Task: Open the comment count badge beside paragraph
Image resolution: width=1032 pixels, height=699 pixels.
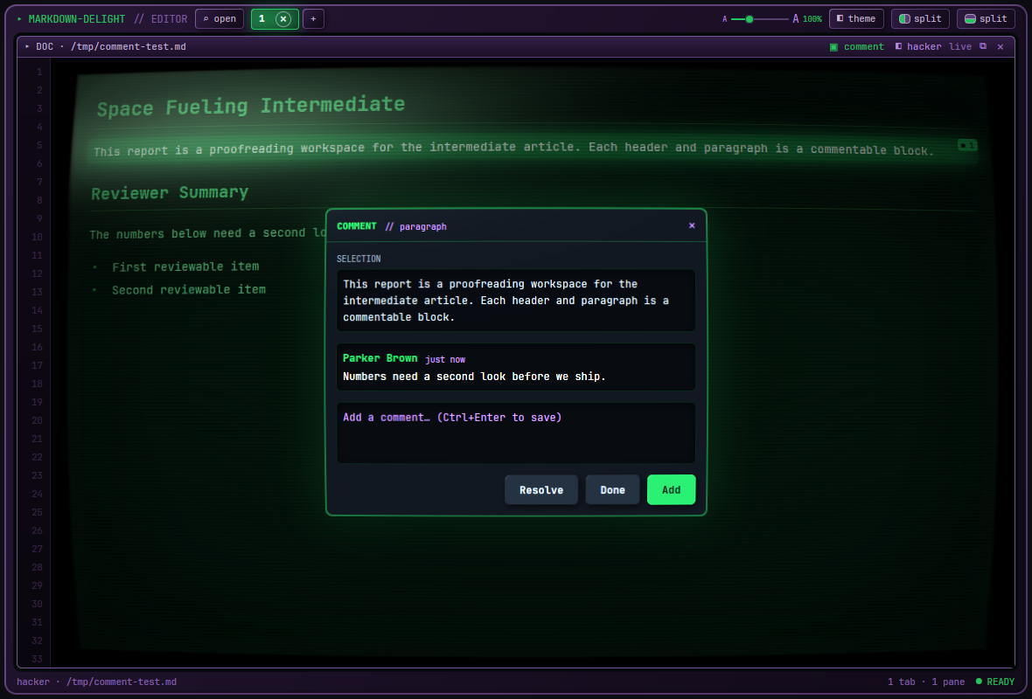Action: click(x=966, y=145)
